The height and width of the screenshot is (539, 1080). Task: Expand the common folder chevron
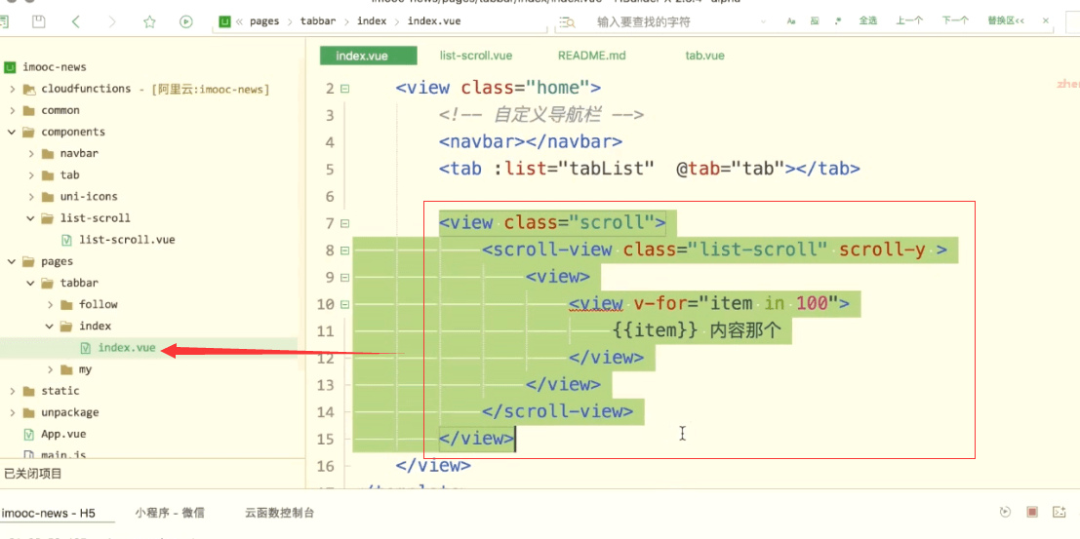tap(12, 110)
